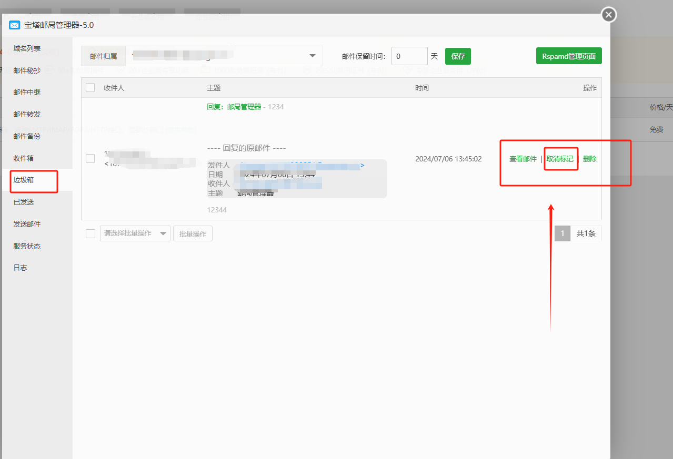Open 域名列表 in the sidebar

click(27, 48)
